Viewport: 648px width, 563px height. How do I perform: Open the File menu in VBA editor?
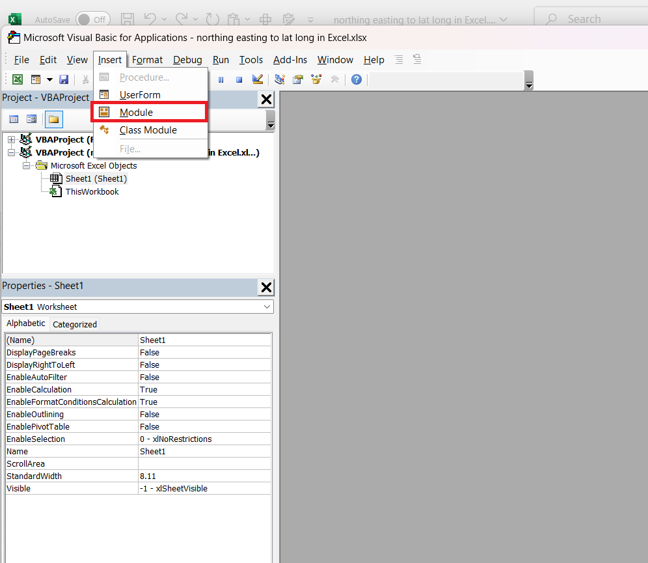[21, 60]
